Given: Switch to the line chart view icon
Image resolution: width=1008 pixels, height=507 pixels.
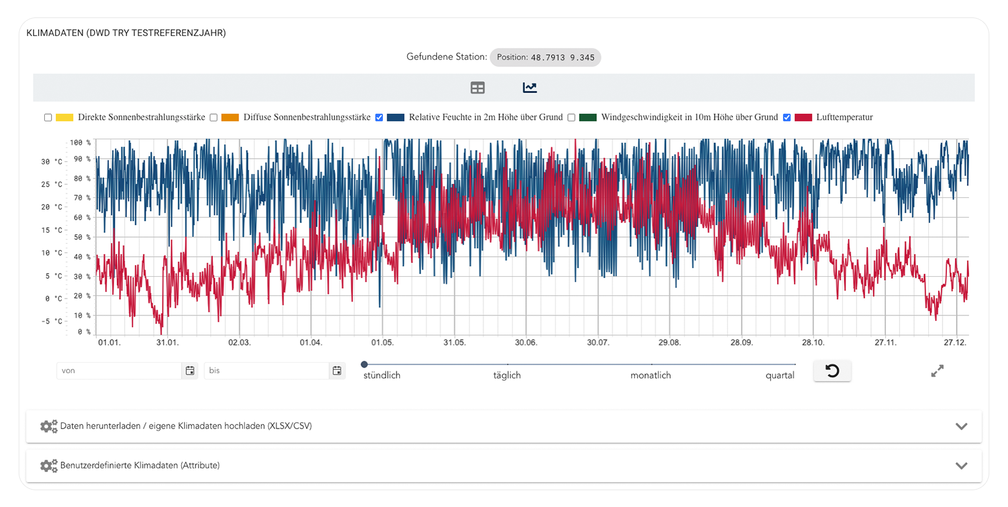Looking at the screenshot, I should coord(530,88).
